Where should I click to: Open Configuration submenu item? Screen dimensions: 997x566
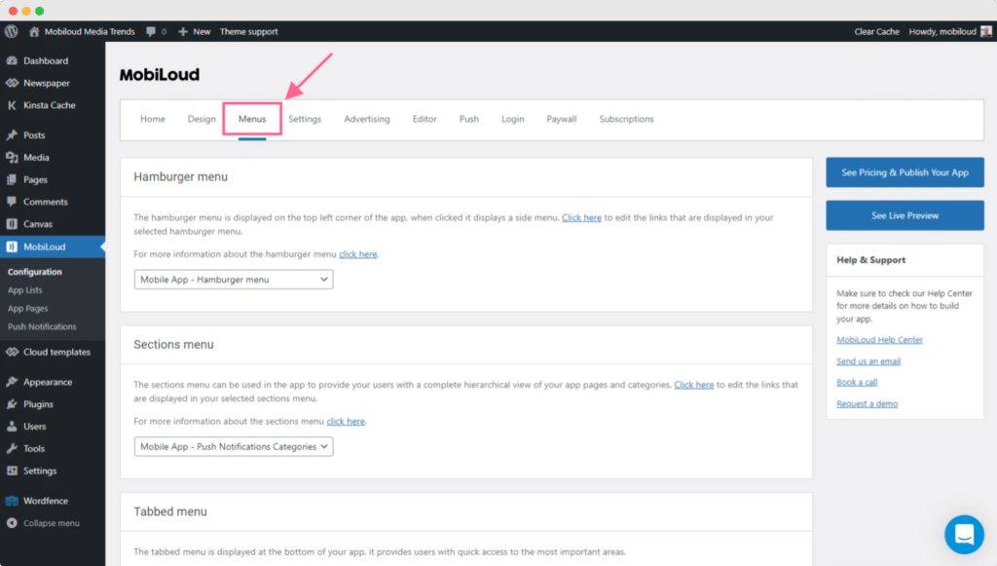[35, 272]
